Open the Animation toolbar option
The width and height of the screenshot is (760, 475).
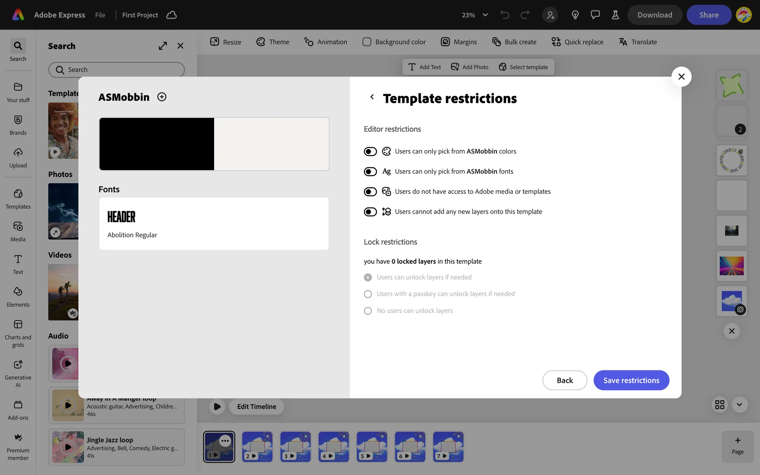point(325,42)
